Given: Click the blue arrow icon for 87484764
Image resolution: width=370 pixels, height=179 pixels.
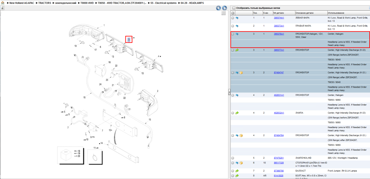Looking at the screenshot, I should [x=237, y=135].
